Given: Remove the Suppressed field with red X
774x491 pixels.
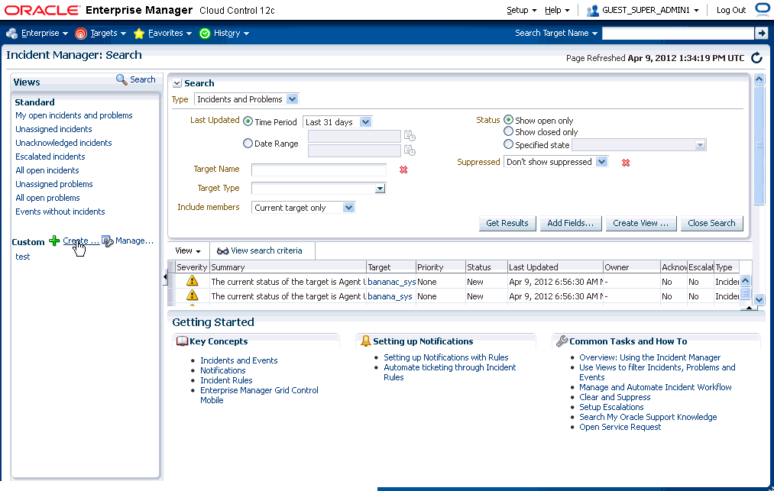Looking at the screenshot, I should pos(626,163).
